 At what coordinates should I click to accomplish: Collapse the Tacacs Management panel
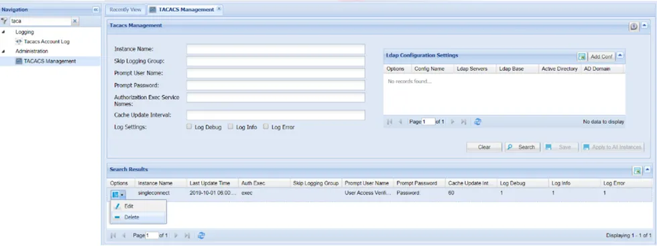[644, 25]
